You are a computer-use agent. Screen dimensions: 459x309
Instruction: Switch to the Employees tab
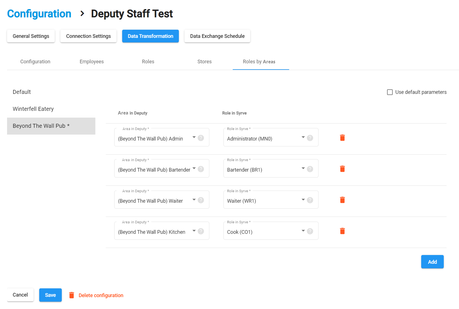[x=92, y=62]
